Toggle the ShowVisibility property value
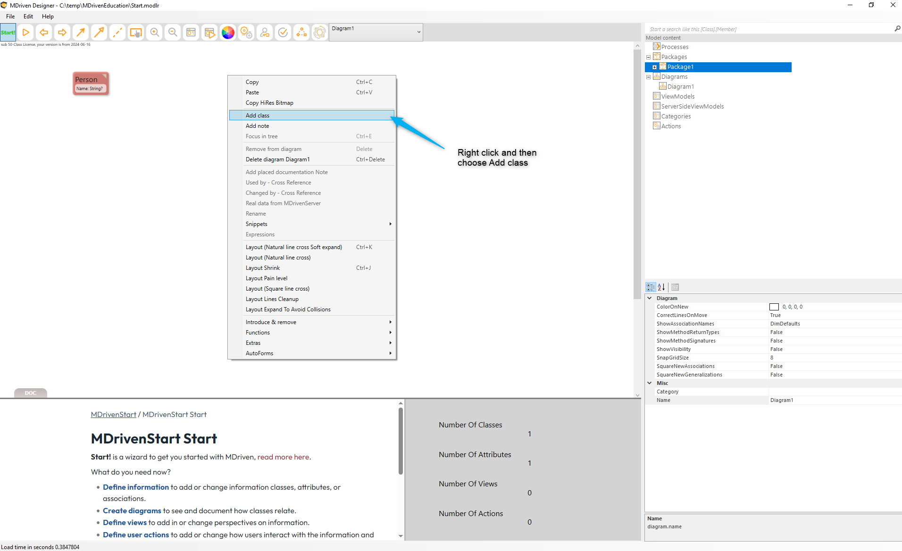 (x=834, y=349)
